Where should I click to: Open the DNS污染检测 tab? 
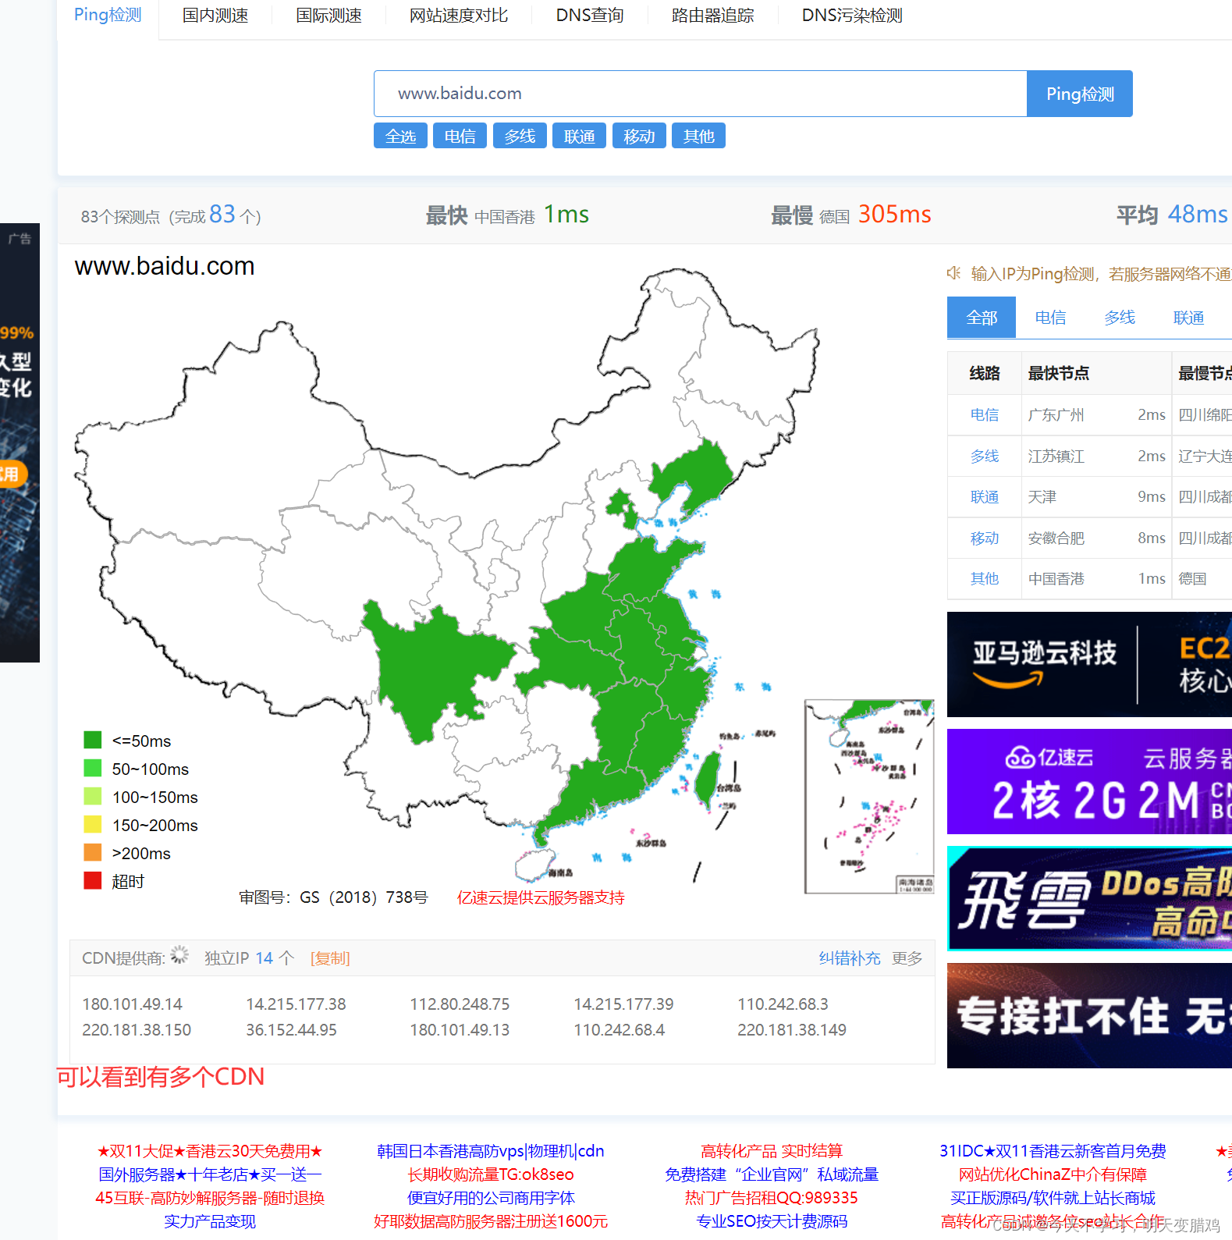pyautogui.click(x=852, y=16)
